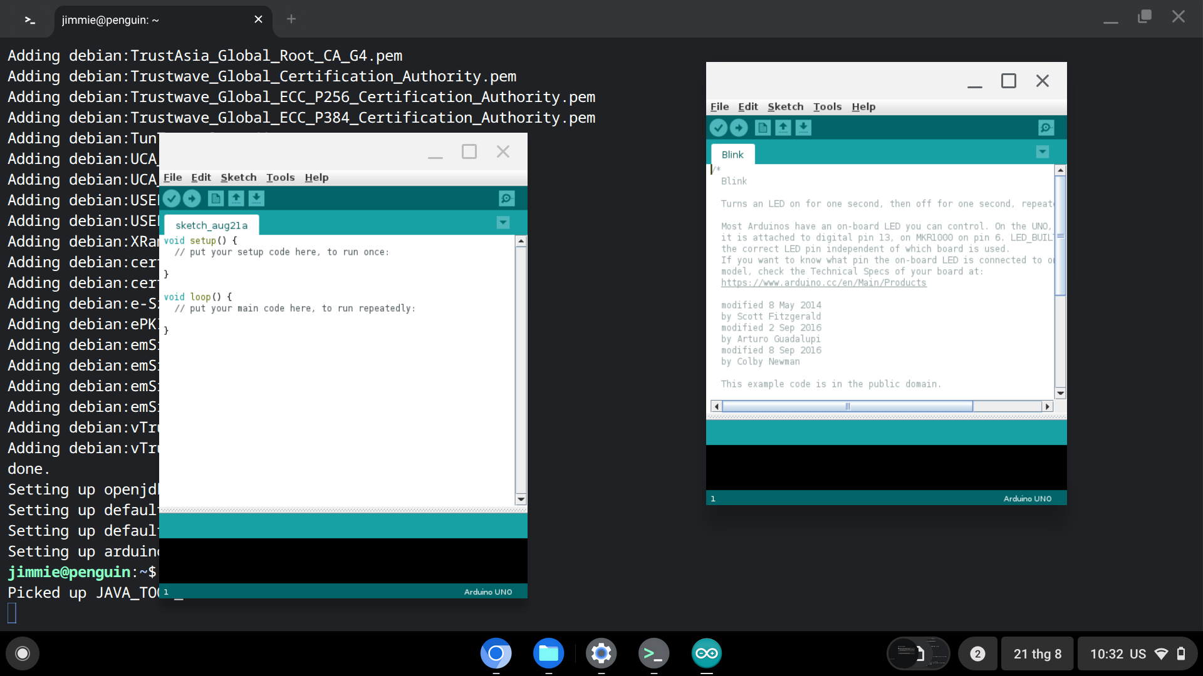1203x676 pixels.
Task: Click horizontal scrollbar right arrow in Blink window
Action: 1047,406
